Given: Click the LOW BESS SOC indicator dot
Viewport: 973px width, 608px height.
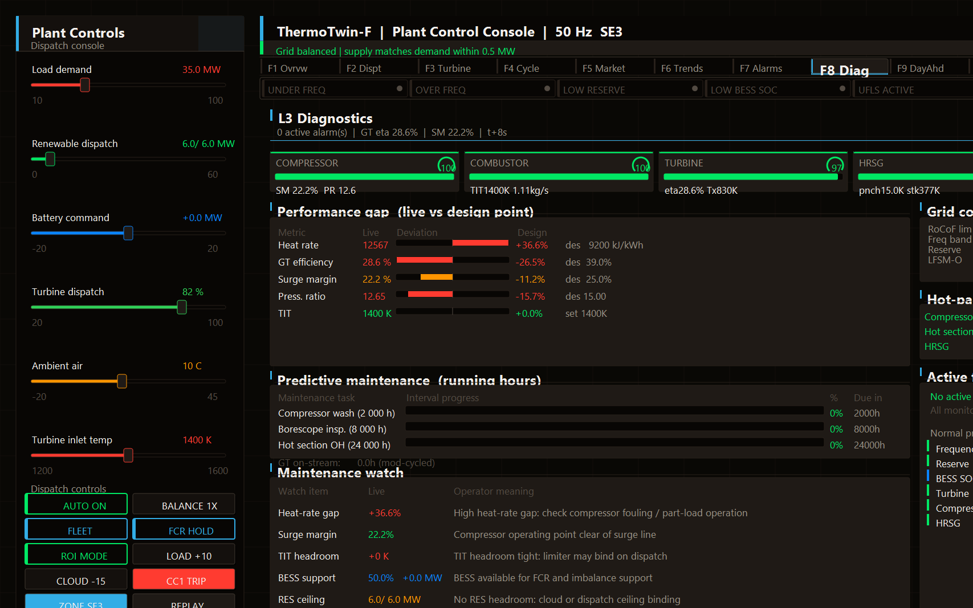Looking at the screenshot, I should [x=842, y=88].
